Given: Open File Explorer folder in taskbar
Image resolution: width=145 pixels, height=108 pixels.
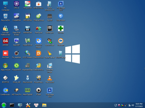Looking at the screenshot, I should point(44,105).
